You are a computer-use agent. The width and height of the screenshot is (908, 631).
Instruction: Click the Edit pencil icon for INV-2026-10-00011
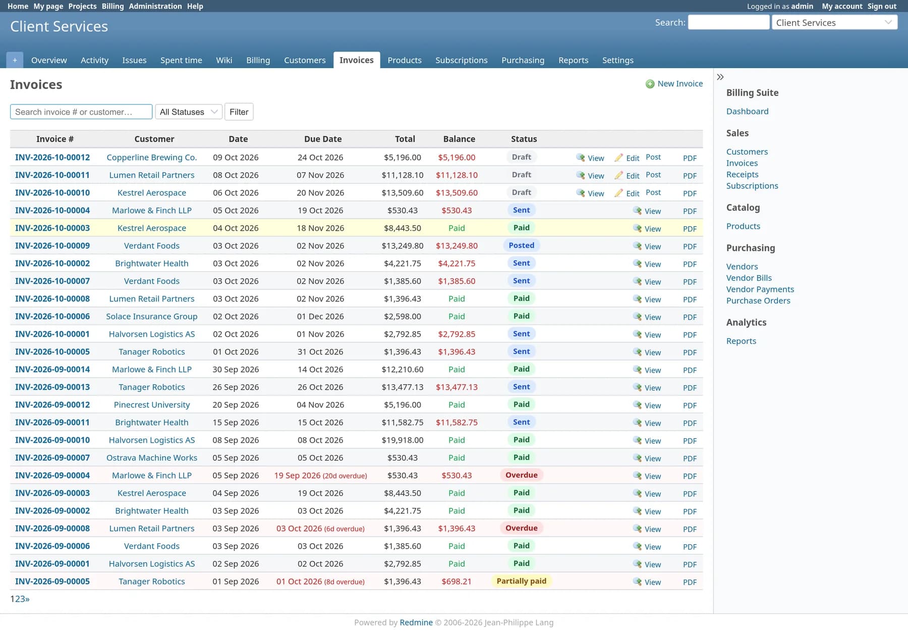click(x=619, y=175)
